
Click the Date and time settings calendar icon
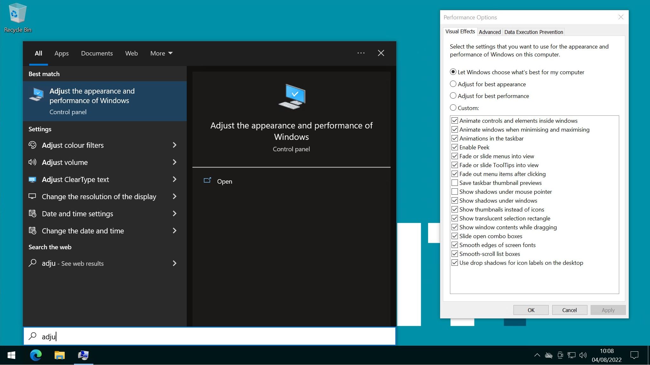(32, 213)
